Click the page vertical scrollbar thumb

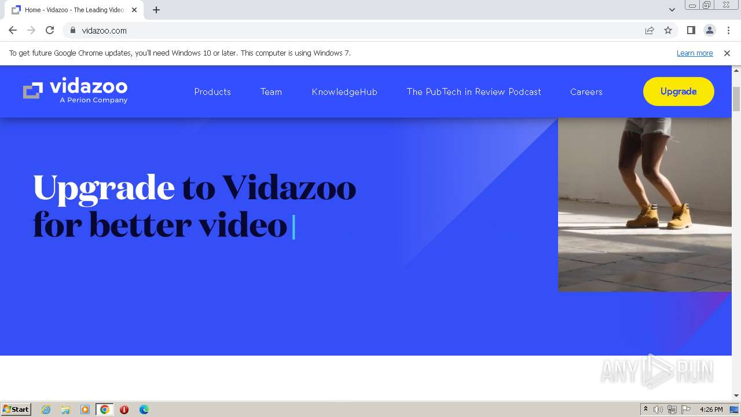tap(736, 98)
